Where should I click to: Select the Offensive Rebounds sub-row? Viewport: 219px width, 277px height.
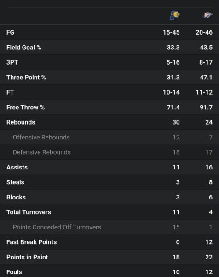point(109,137)
